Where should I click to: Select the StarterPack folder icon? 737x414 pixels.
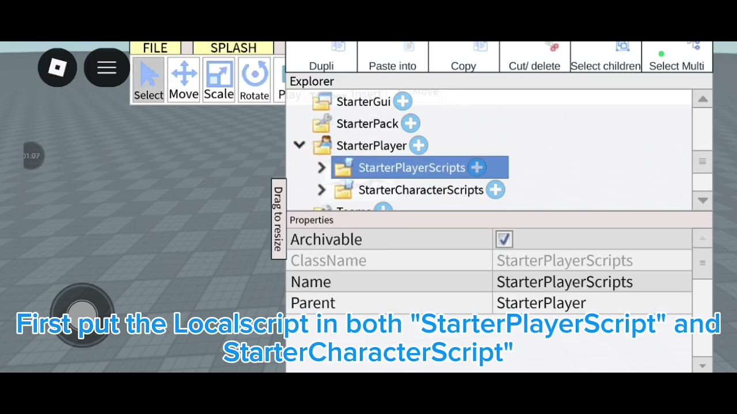coord(321,124)
